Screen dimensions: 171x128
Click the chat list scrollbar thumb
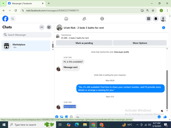tap(53, 46)
